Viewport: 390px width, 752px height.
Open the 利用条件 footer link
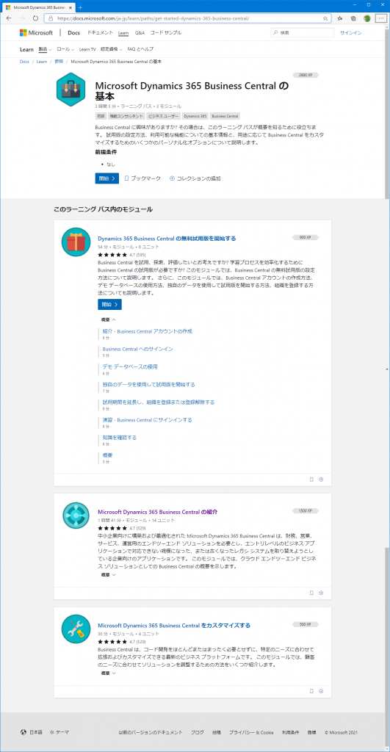point(291,732)
